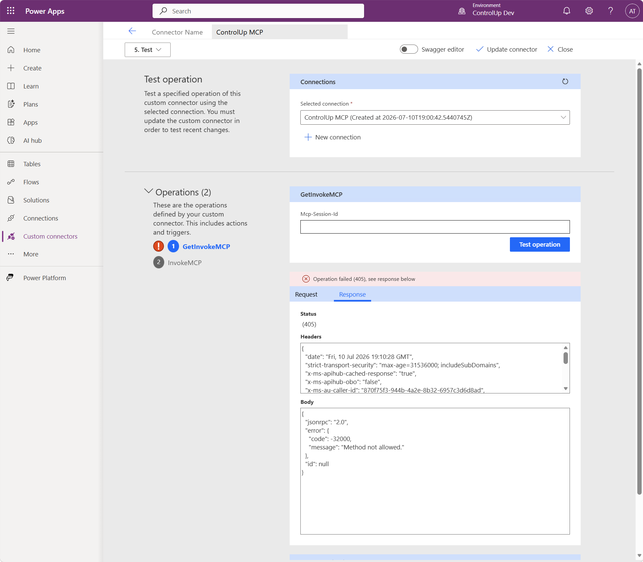
Task: Click the Learn book icon
Action: pyautogui.click(x=11, y=86)
